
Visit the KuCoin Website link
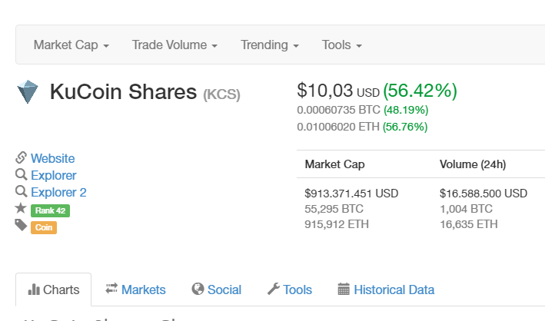tap(52, 158)
